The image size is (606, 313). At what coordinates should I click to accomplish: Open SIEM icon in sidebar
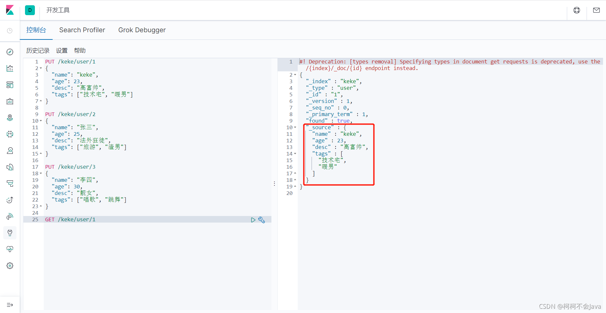pos(10,216)
